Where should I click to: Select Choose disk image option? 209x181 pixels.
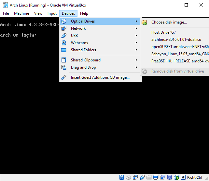point(174,22)
